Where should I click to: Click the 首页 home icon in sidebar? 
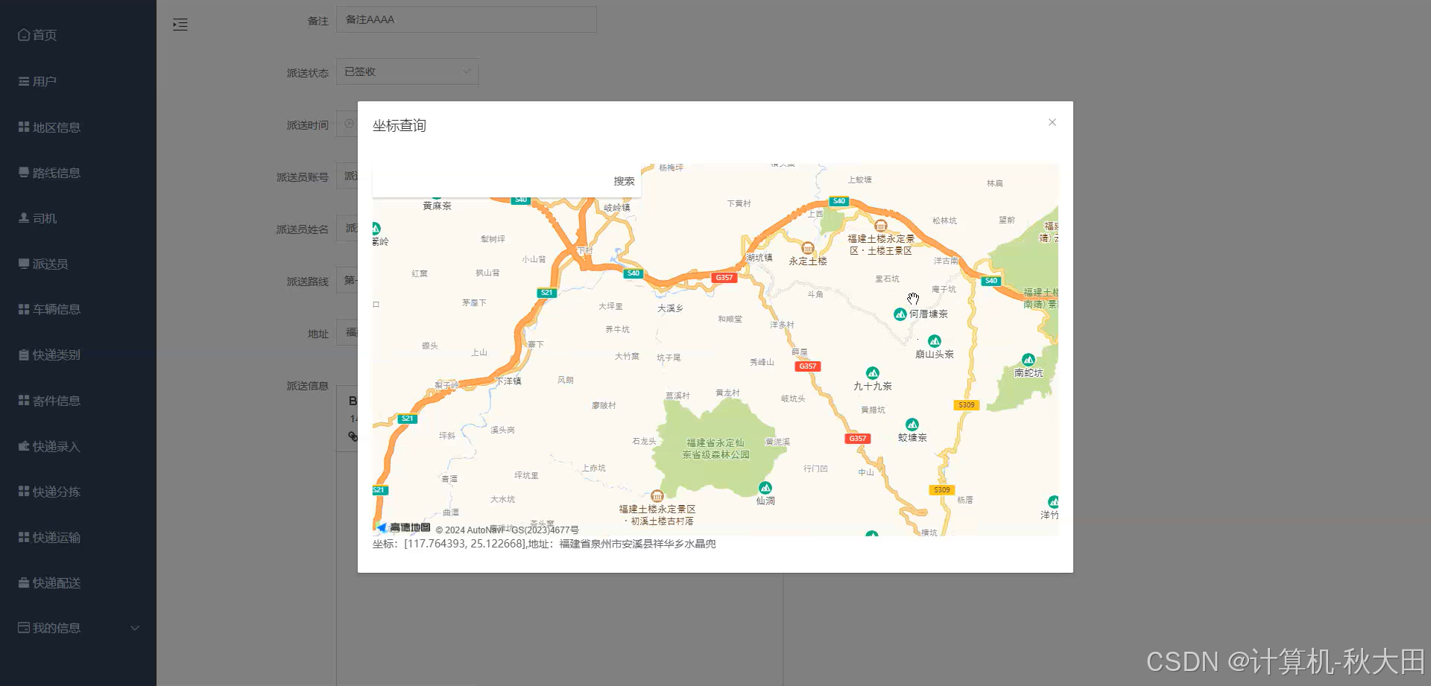point(24,35)
